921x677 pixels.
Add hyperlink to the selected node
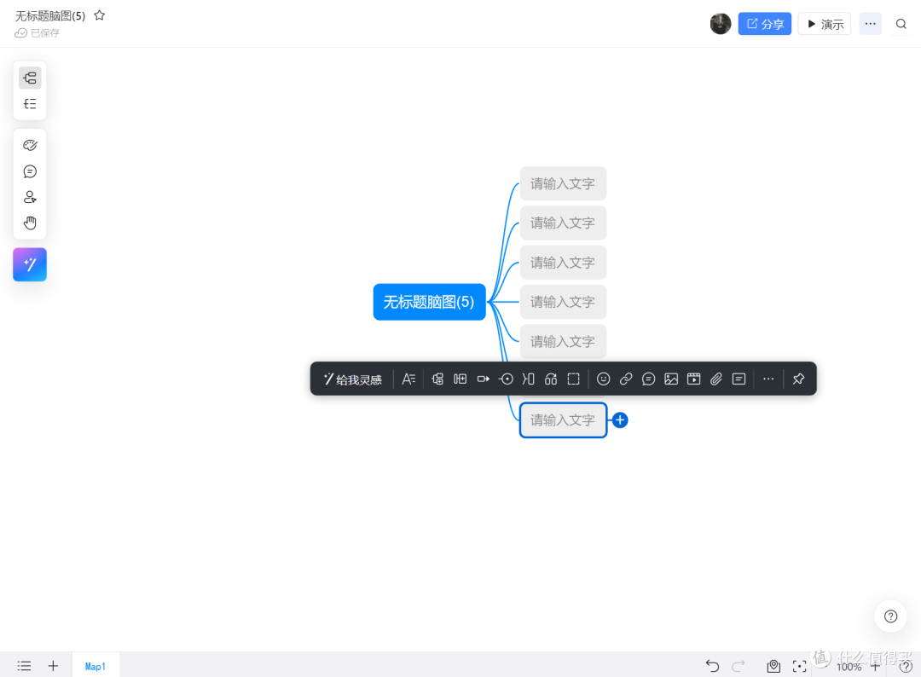[x=626, y=379]
